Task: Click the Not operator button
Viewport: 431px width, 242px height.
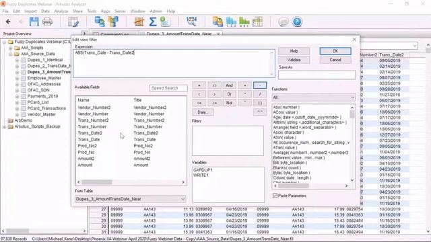Action: 229,103
